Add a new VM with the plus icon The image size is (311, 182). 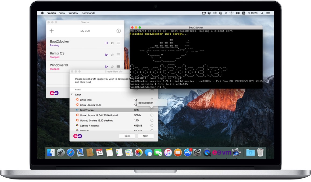52,31
